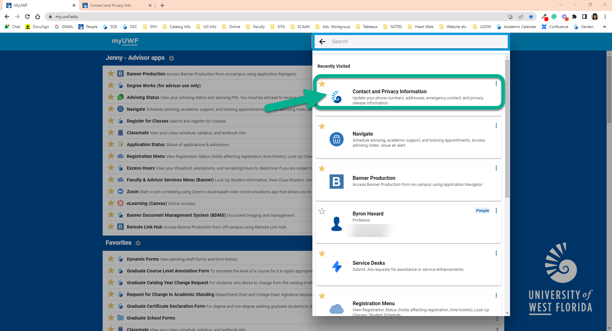Open Banner Document Management System (BDMS) link
Image resolution: width=612 pixels, height=331 pixels.
coord(176,215)
